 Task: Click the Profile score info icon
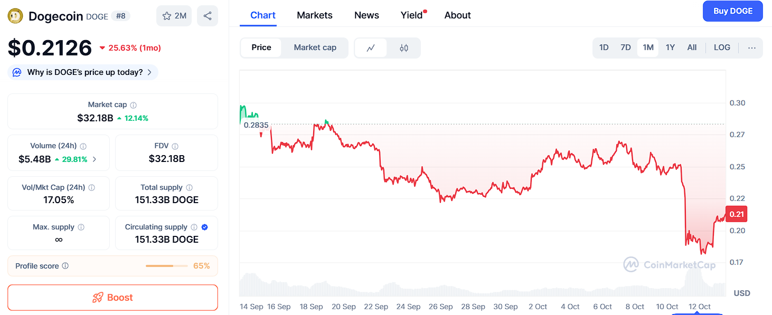[x=65, y=266]
